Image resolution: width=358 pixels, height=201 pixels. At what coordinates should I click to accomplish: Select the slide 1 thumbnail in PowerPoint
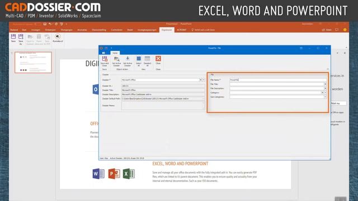(34, 63)
